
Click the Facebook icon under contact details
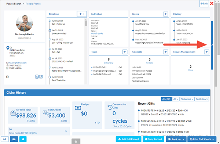point(7,77)
